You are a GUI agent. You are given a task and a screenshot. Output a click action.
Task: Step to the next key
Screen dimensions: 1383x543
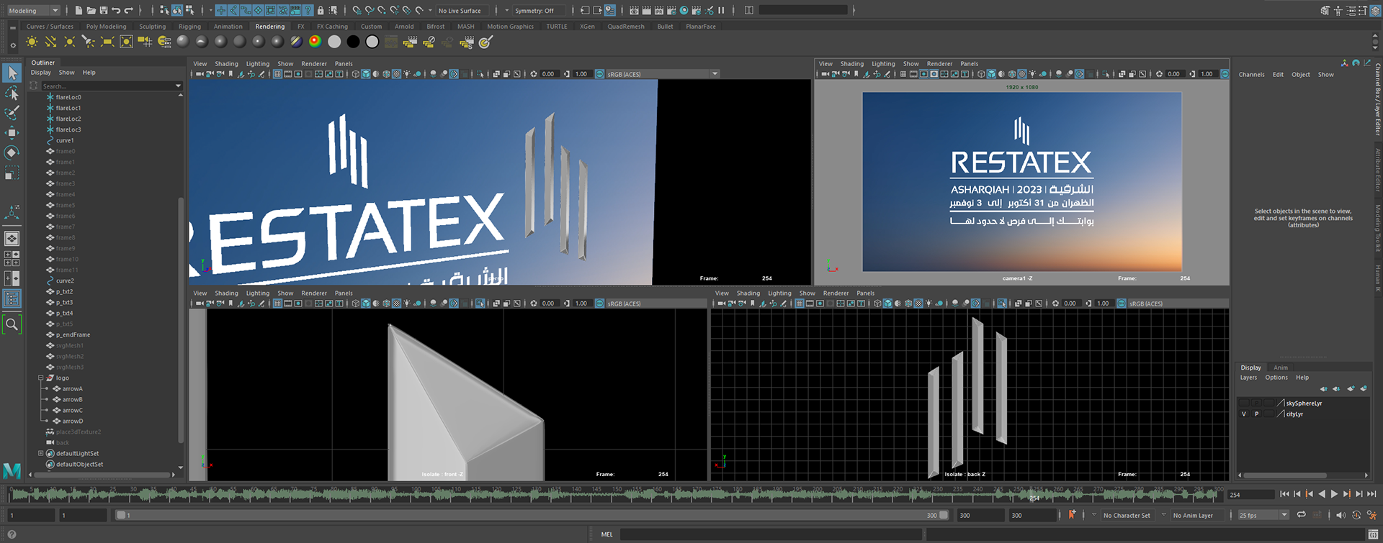(1347, 494)
